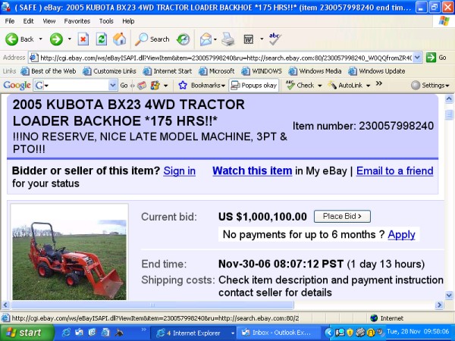Show more Google toolbar buttons chevron
The width and height of the screenshot is (455, 341).
tap(378, 84)
